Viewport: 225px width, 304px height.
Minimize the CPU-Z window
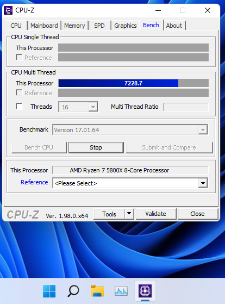click(x=158, y=10)
